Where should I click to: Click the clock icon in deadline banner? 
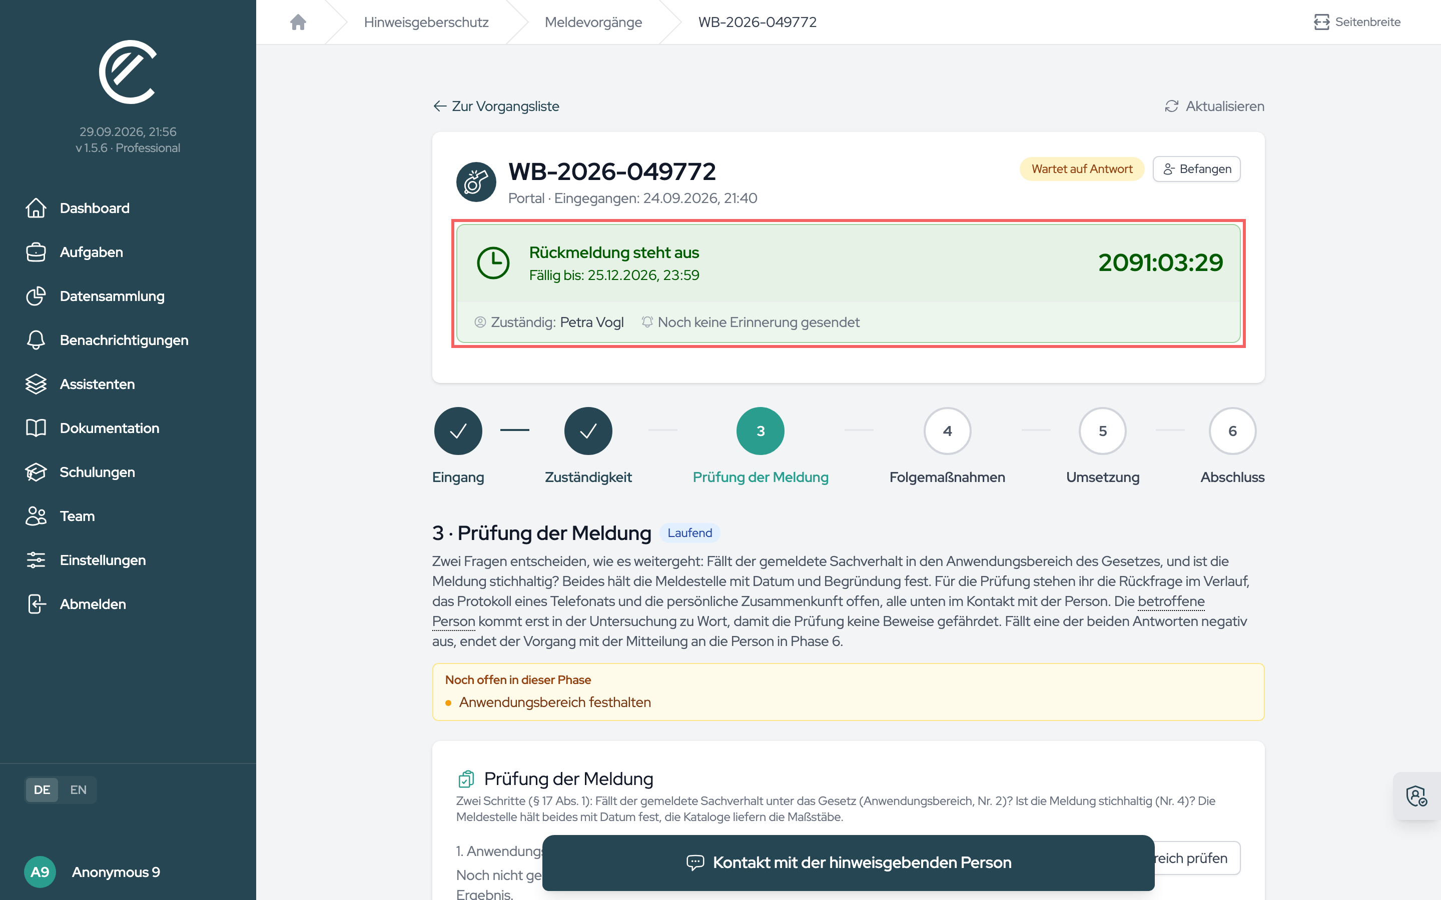click(493, 263)
